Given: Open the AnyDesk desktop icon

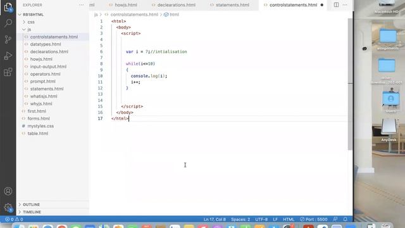Looking at the screenshot, I should click(x=389, y=129).
